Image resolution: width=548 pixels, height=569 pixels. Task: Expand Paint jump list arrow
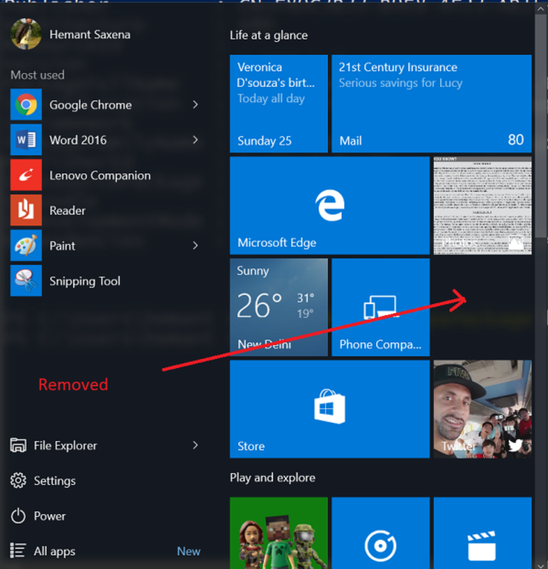(195, 245)
